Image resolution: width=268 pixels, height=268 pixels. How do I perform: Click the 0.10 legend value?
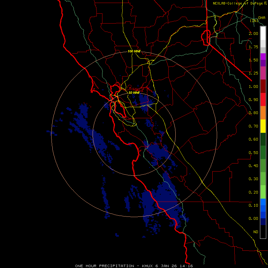coord(253,205)
